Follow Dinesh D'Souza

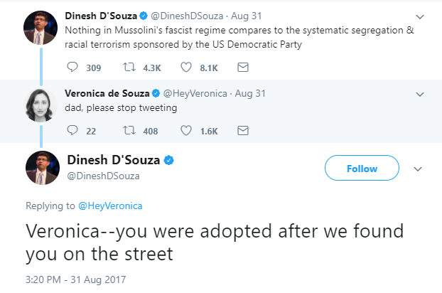click(x=361, y=169)
